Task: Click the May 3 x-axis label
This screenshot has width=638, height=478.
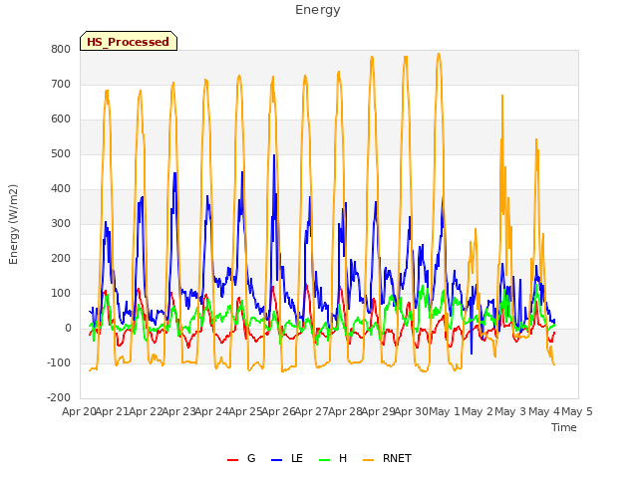Action: click(x=510, y=411)
